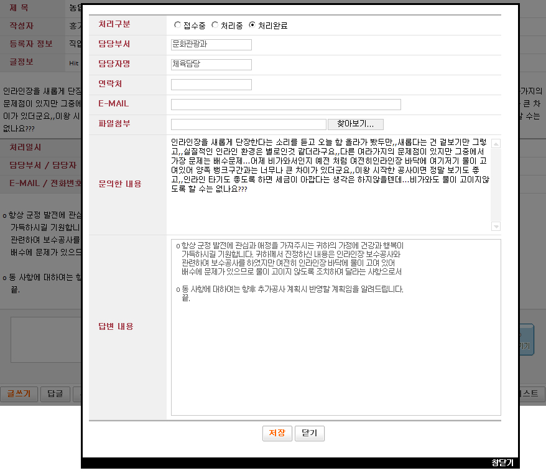Select the 처리중 radio button
Screen dimensions: 546x473
pyautogui.click(x=215, y=25)
